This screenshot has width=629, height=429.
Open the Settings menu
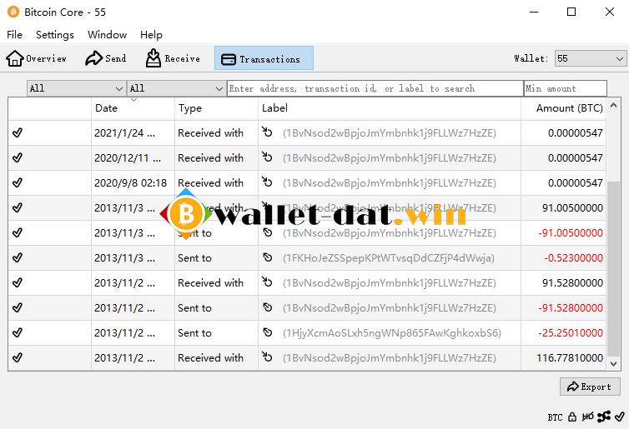tap(55, 35)
